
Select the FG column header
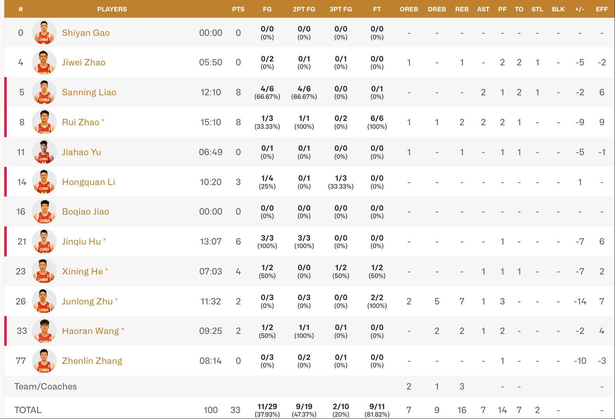tap(267, 9)
